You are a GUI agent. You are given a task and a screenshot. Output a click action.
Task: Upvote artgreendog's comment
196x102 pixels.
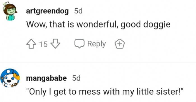(x=31, y=44)
